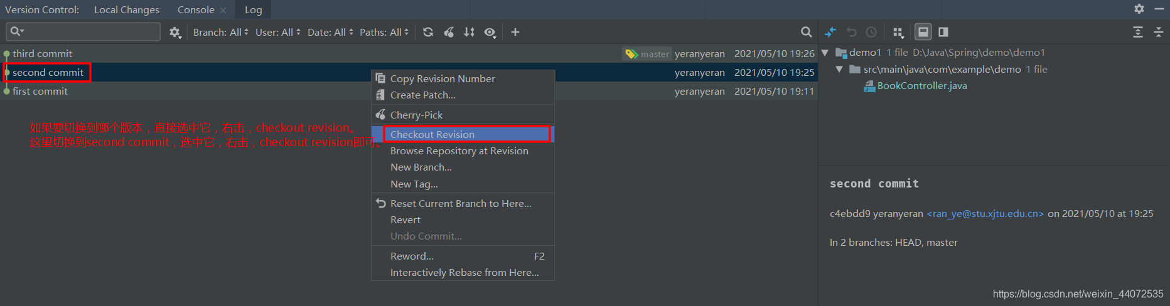Choose Create Patch... from context menu

[x=463, y=95]
